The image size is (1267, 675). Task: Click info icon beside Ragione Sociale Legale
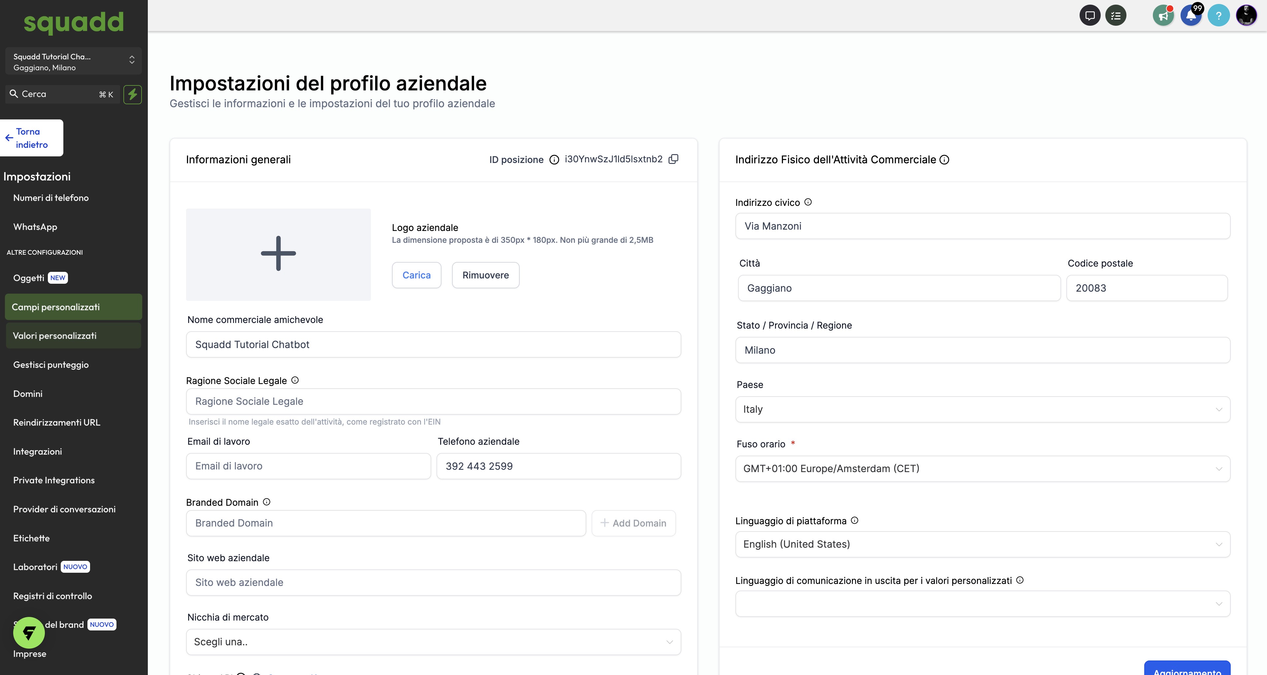[295, 380]
